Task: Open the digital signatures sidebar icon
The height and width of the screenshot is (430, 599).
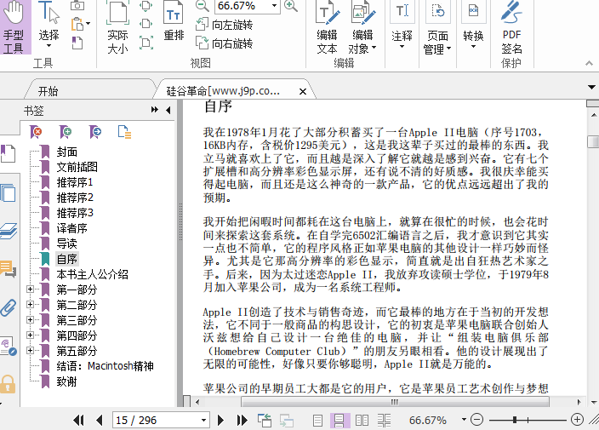Action: [x=8, y=347]
